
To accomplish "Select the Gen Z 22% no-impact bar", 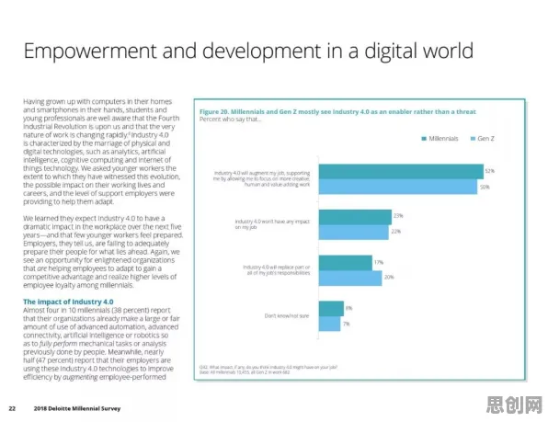I will coord(354,233).
